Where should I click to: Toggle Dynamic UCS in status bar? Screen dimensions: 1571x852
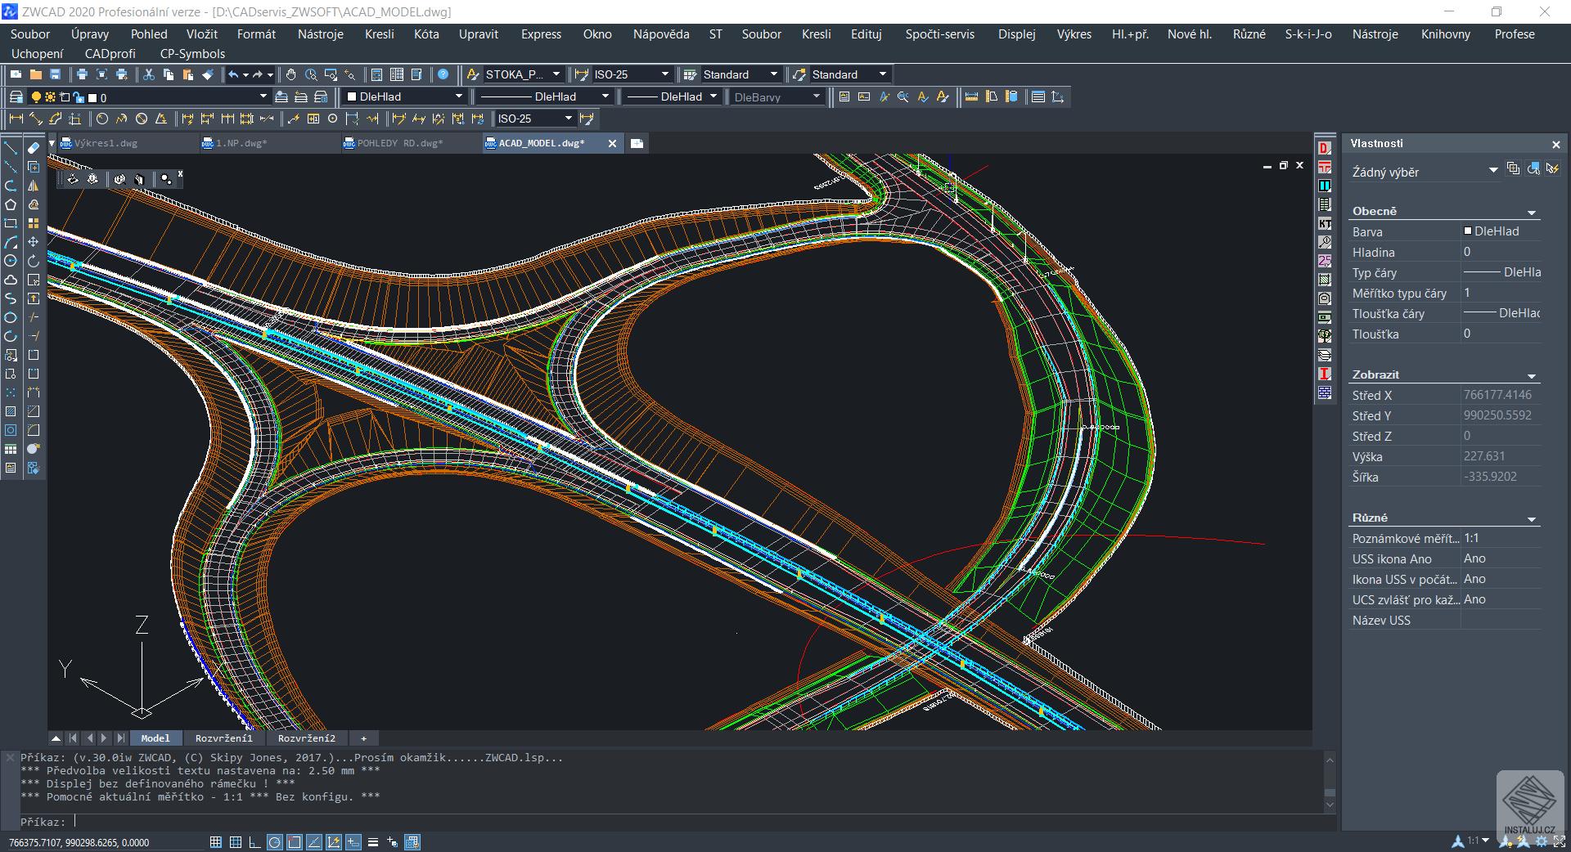tap(334, 842)
